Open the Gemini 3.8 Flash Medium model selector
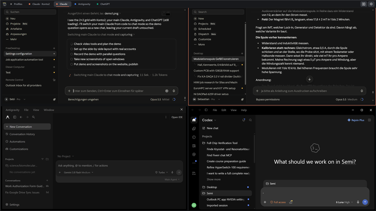 coord(79,172)
